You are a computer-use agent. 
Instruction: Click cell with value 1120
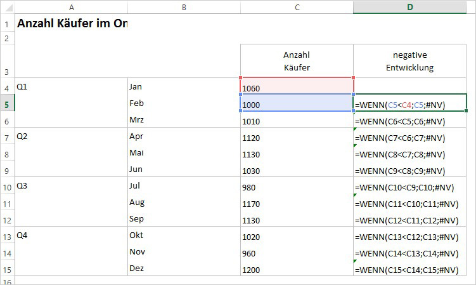coord(297,136)
